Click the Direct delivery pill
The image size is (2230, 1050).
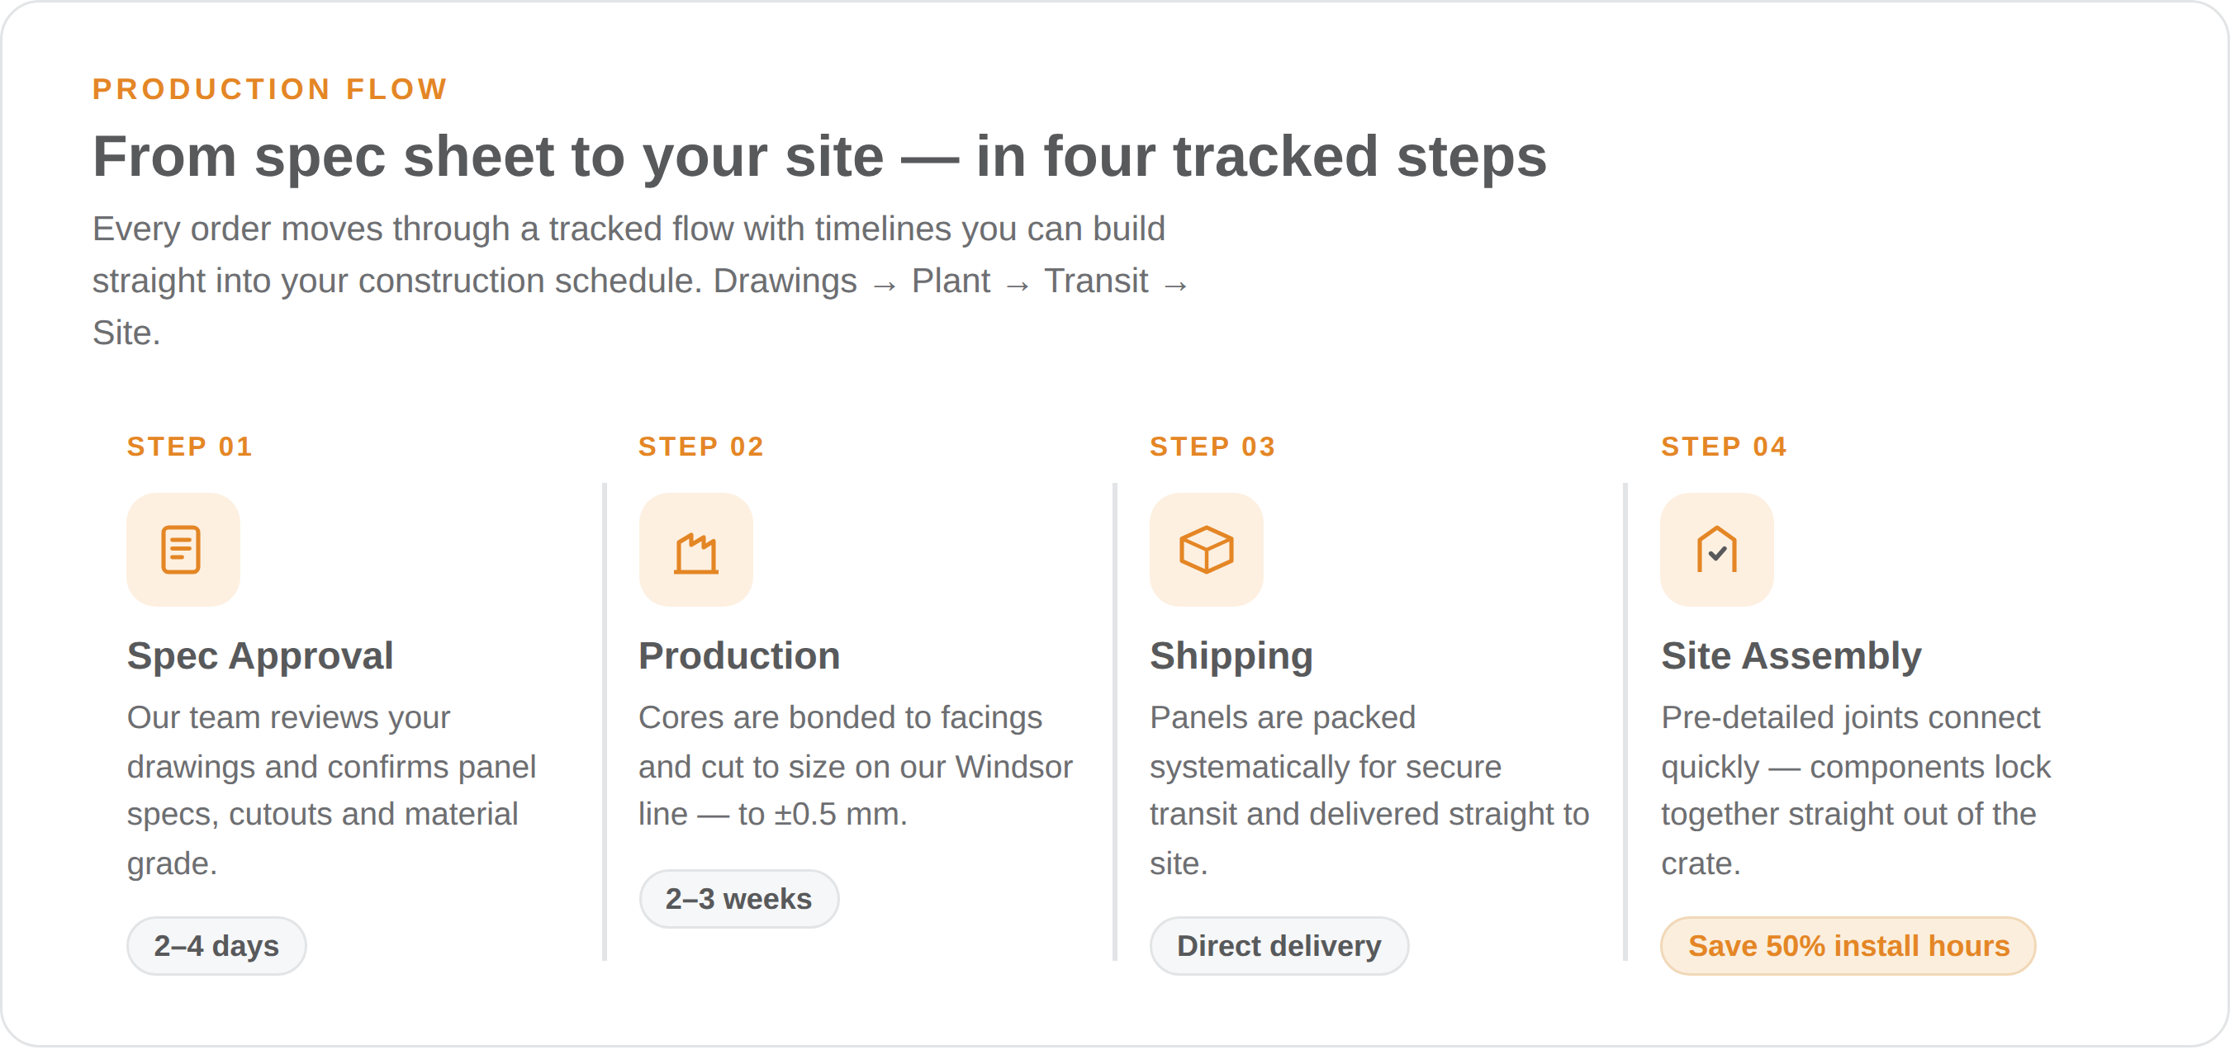pos(1279,946)
